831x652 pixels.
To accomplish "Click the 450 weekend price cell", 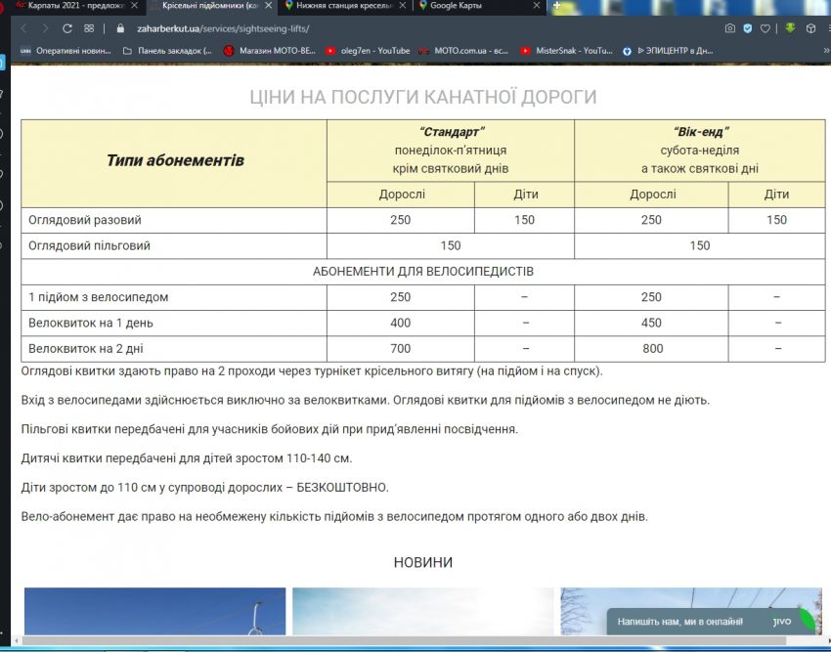I will pyautogui.click(x=651, y=323).
